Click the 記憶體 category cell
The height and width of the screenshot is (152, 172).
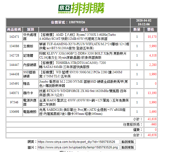tap(31, 55)
